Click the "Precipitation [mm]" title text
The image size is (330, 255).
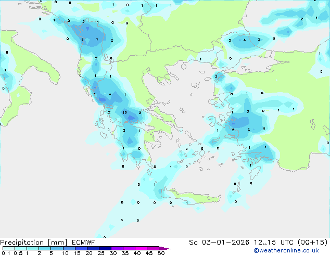click(34, 243)
